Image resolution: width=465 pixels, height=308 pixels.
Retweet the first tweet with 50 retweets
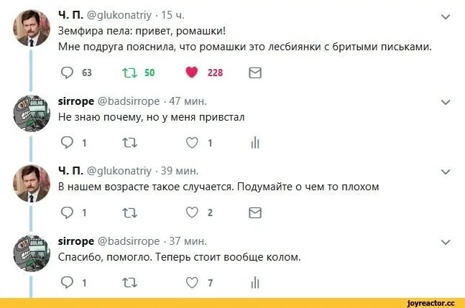[130, 72]
